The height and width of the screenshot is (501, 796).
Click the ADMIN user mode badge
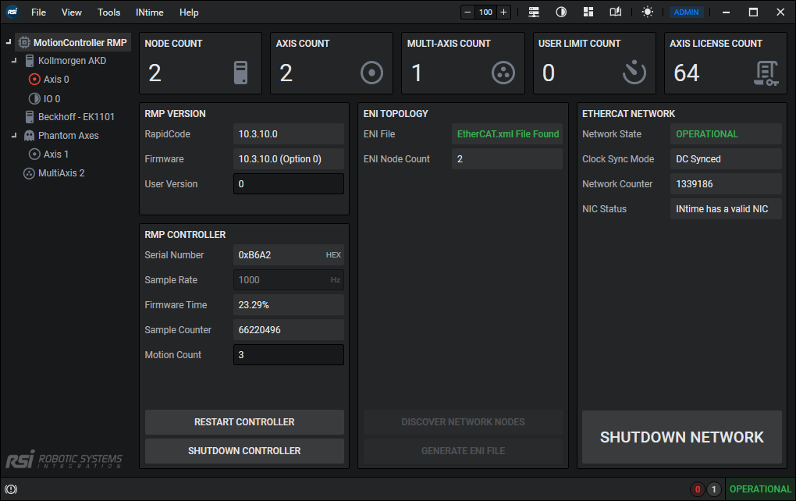point(687,12)
